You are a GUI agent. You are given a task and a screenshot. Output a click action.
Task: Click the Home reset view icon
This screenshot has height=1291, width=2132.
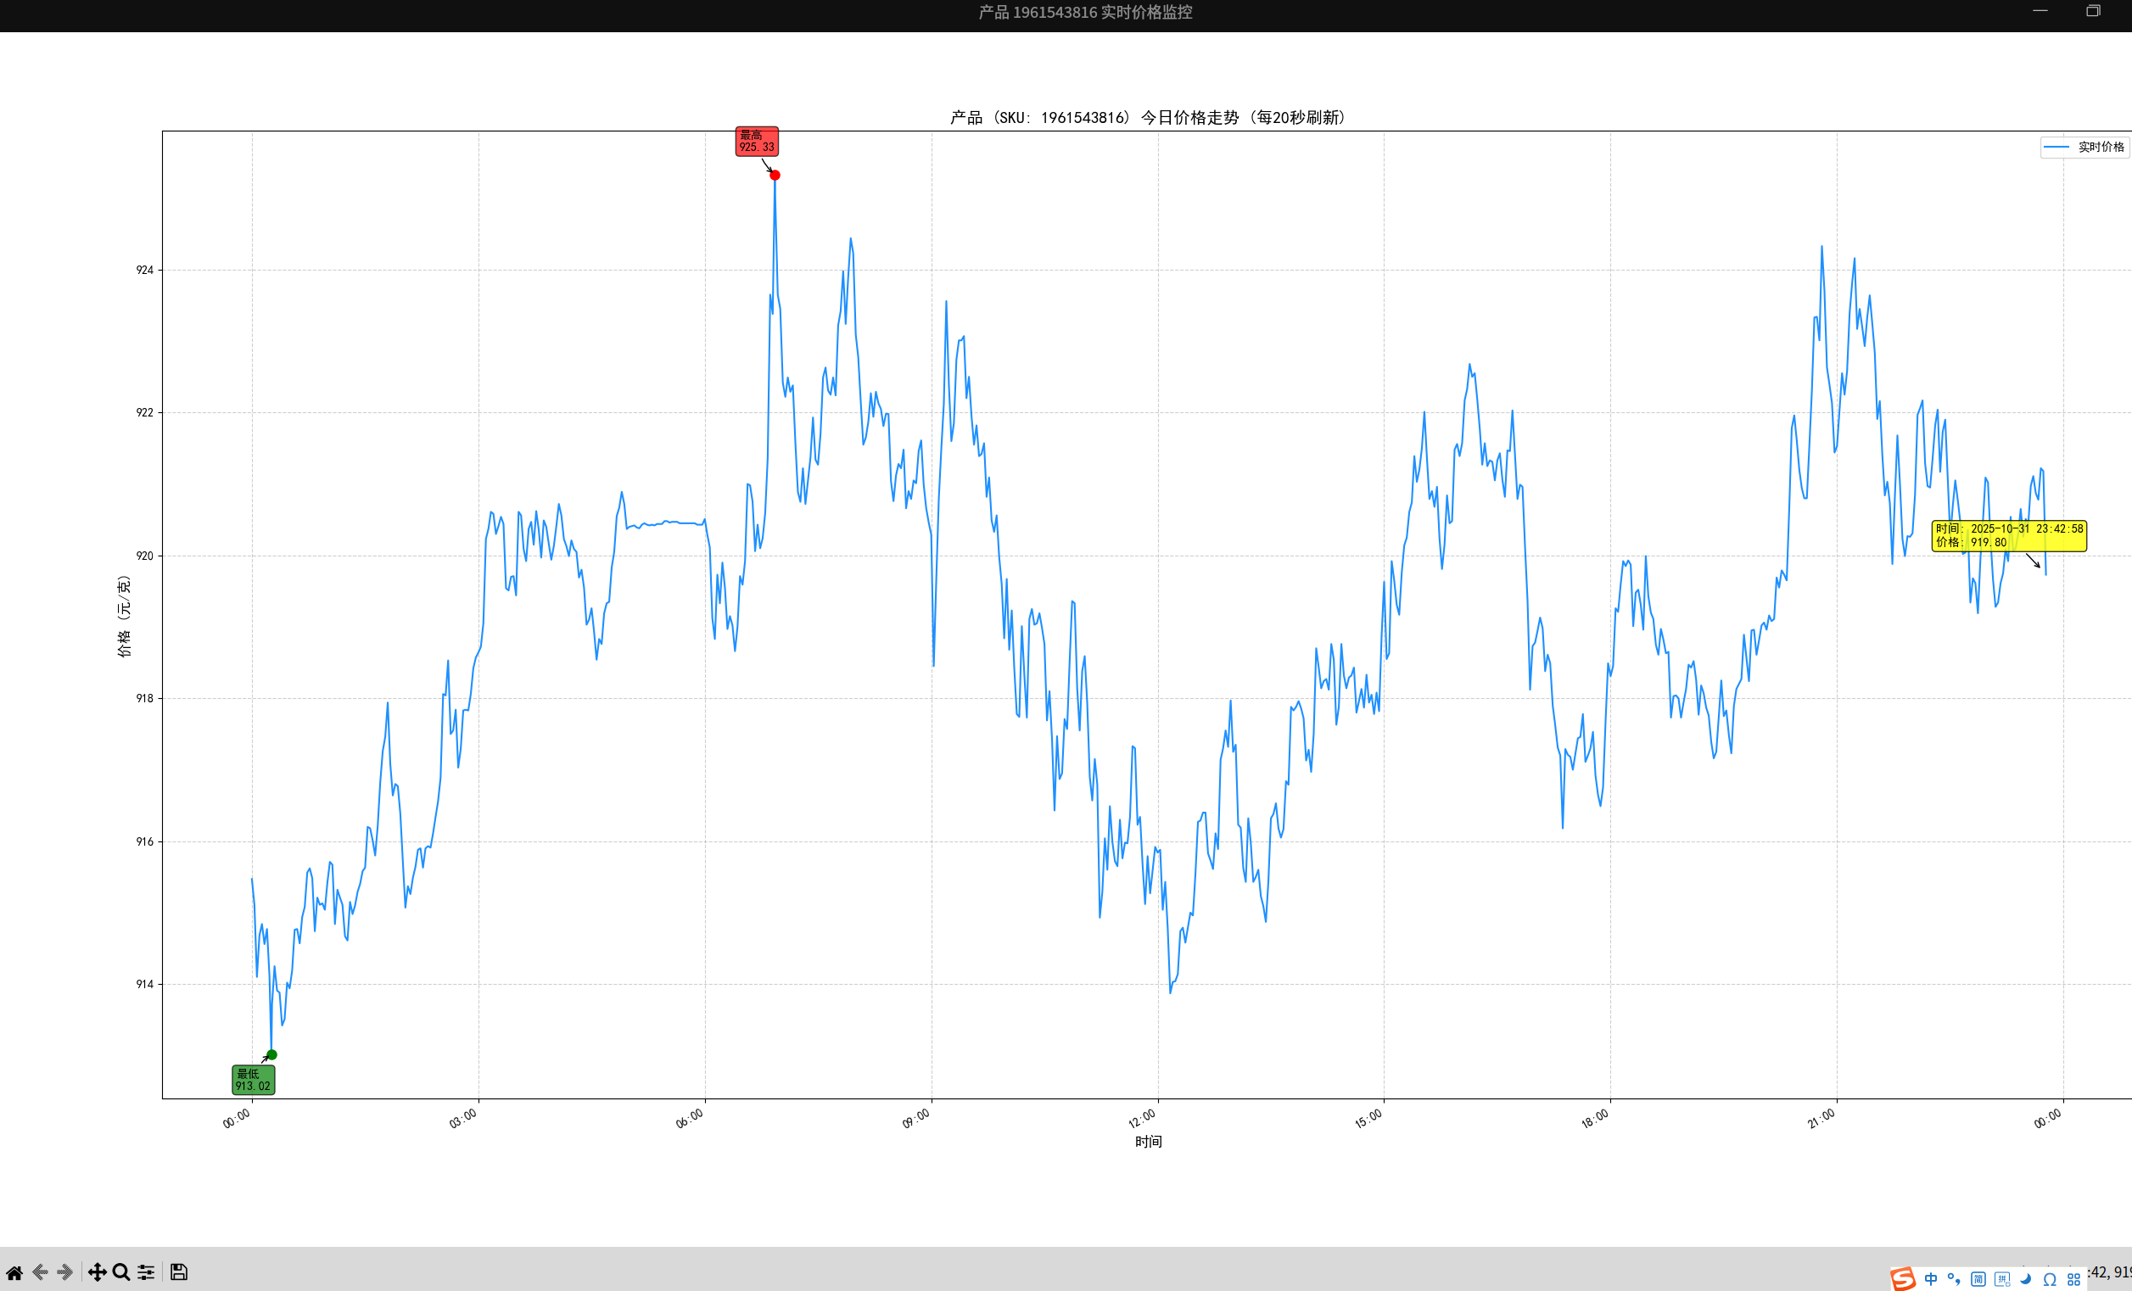click(x=14, y=1272)
